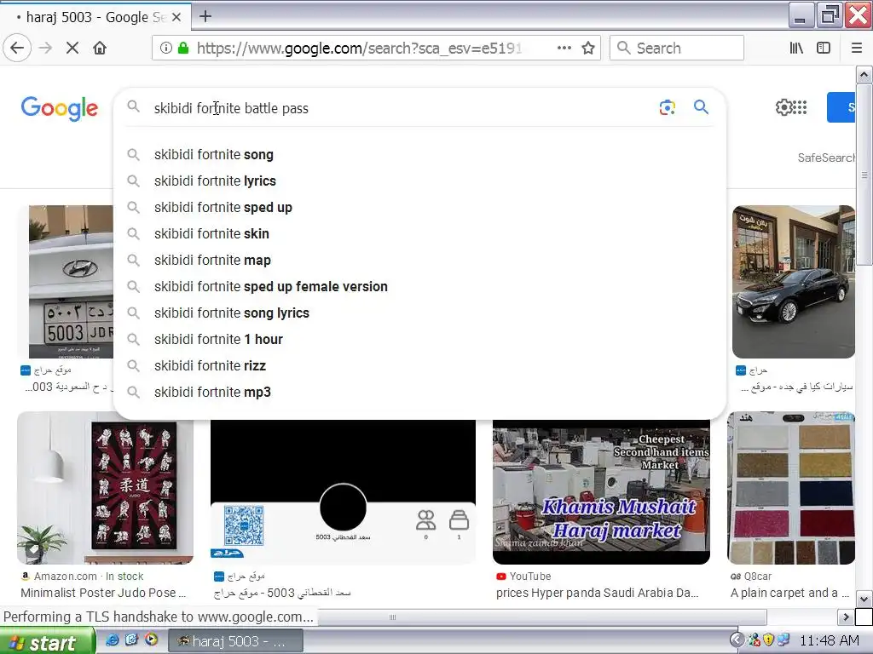Viewport: 873px width, 654px height.
Task: Select the haraj 5003 - Google Search tab
Action: pos(95,17)
